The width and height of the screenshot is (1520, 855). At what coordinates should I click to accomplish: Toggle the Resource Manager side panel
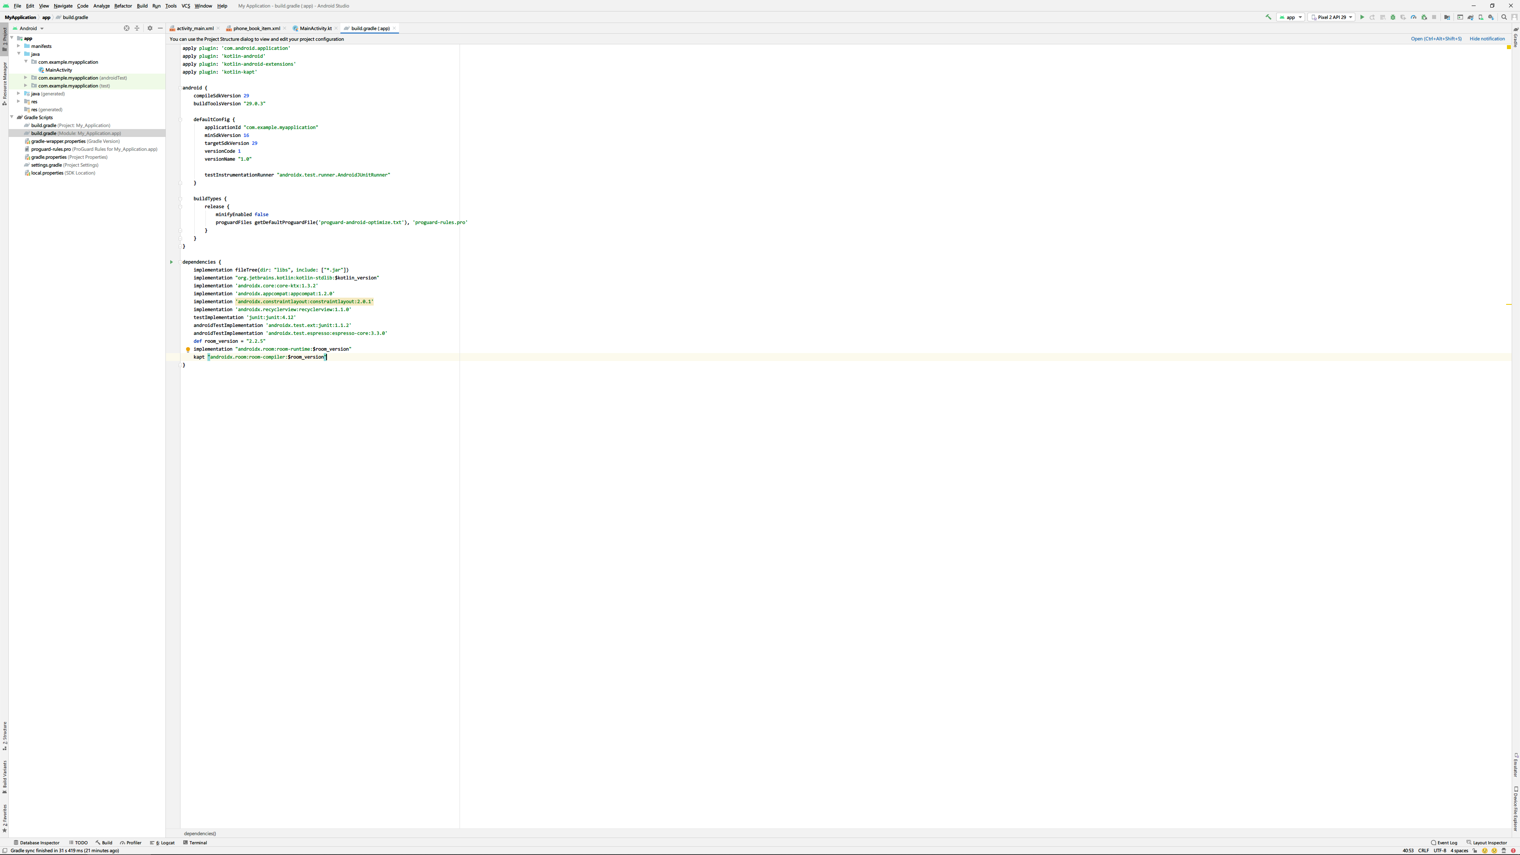[x=5, y=83]
